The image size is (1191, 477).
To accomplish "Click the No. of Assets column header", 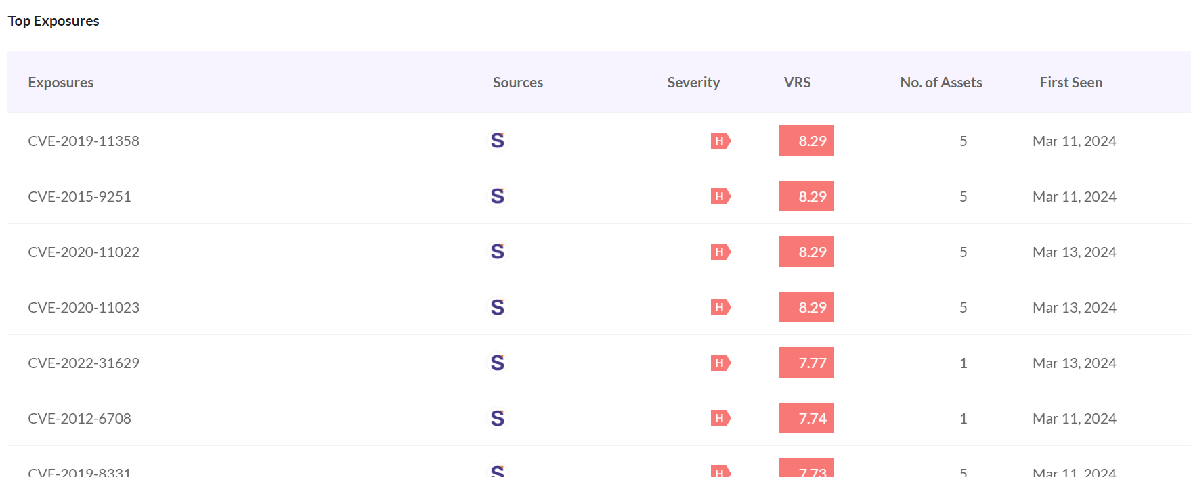I will pyautogui.click(x=940, y=83).
